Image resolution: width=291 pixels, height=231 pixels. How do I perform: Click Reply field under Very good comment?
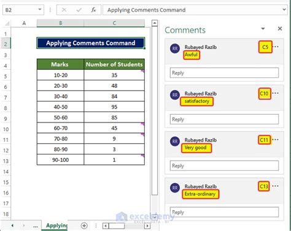(x=224, y=165)
